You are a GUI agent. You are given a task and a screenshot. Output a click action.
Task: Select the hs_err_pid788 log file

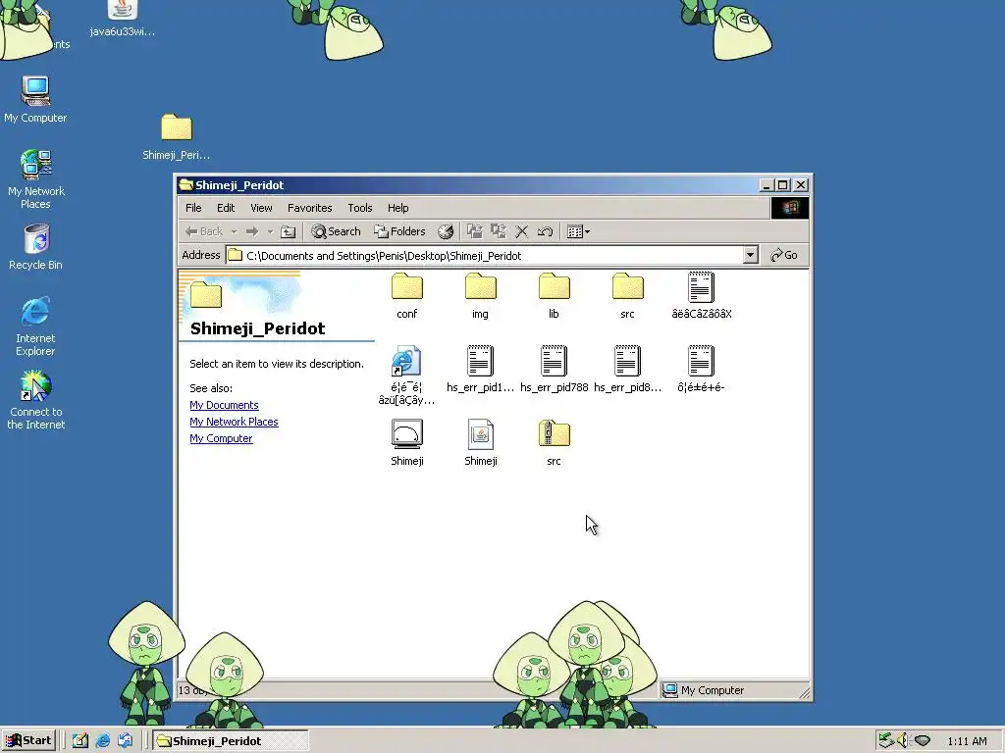coord(554,369)
